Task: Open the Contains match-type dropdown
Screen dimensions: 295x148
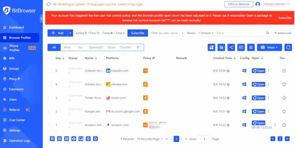Action: click(x=206, y=33)
